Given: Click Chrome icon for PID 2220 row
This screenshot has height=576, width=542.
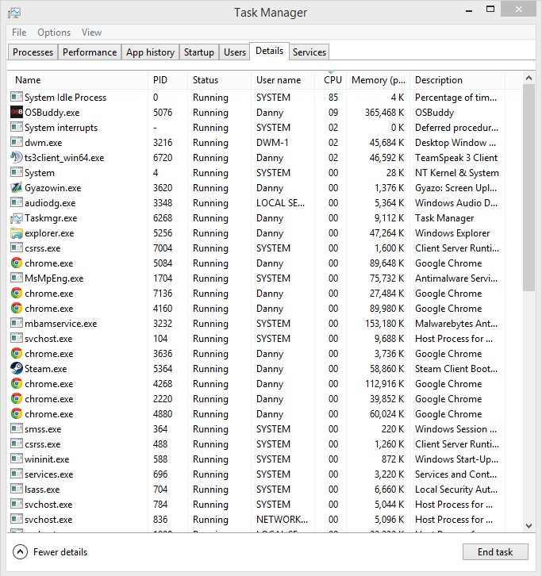Looking at the screenshot, I should point(17,398).
